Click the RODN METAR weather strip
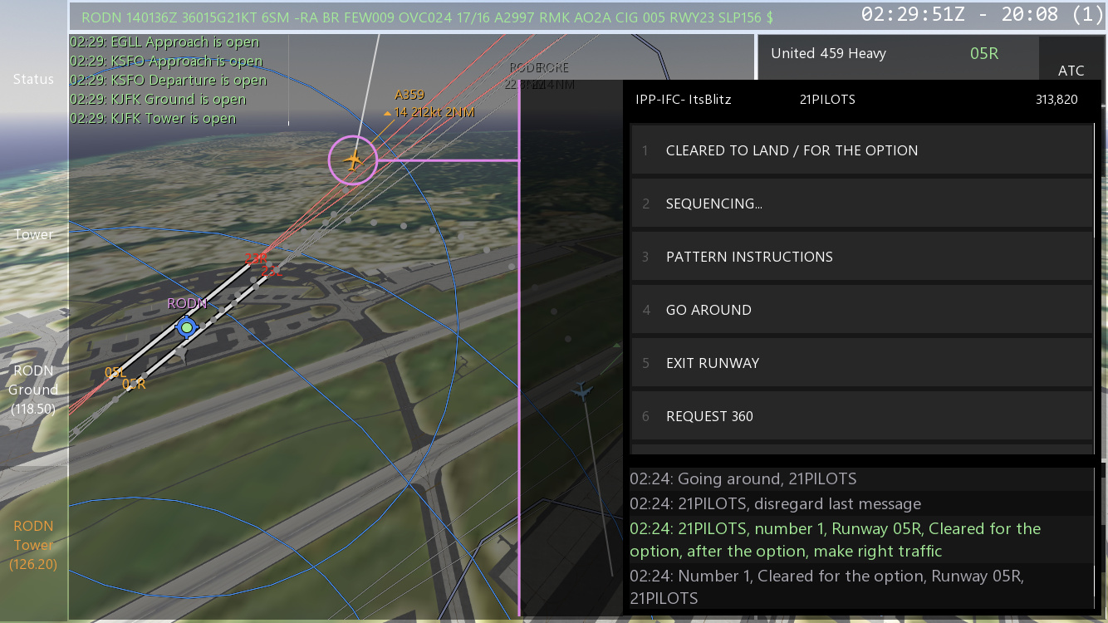The image size is (1108, 623). coord(428,16)
